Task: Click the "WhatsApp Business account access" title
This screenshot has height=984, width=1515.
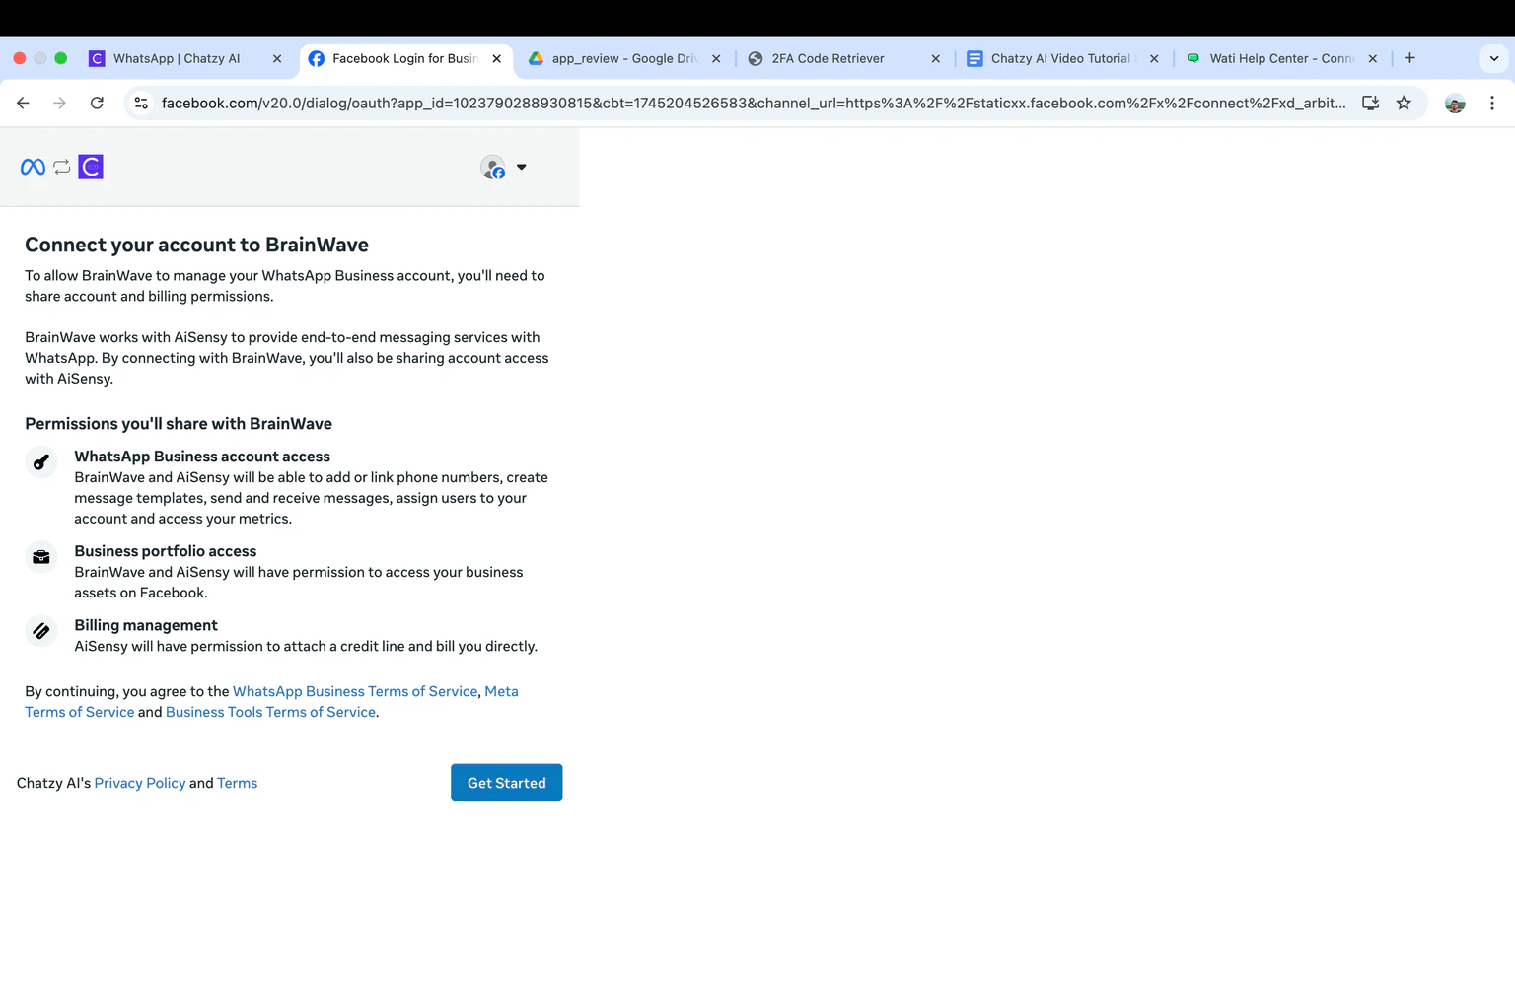Action: [x=202, y=457]
